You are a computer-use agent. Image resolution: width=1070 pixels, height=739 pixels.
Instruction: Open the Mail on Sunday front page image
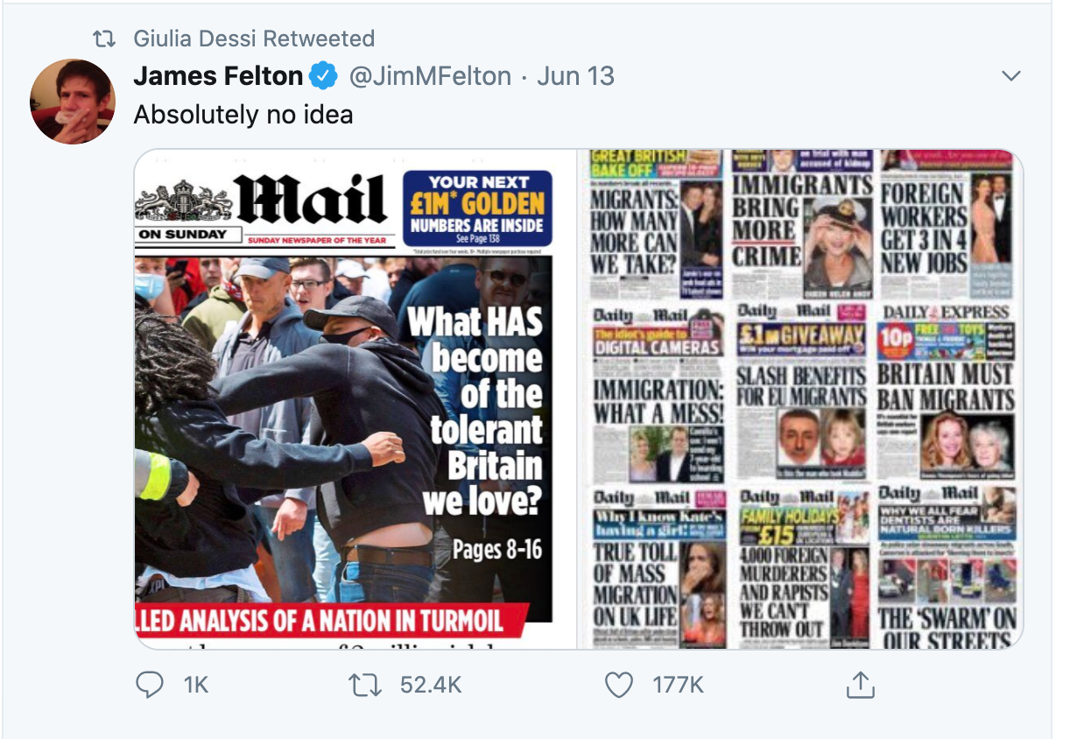[x=354, y=399]
